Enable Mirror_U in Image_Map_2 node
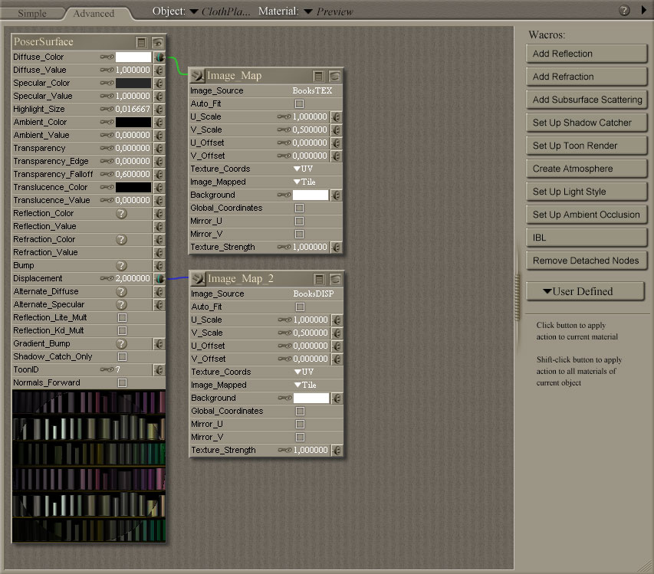Image resolution: width=654 pixels, height=574 pixels. point(299,424)
